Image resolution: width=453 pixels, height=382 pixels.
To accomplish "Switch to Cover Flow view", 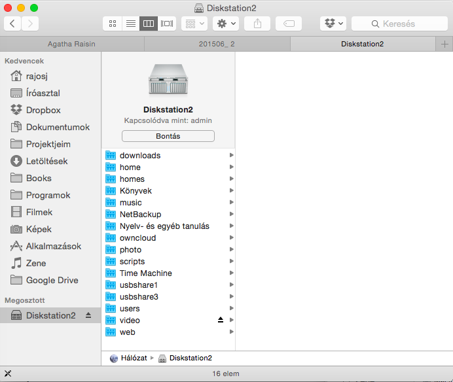I will [x=167, y=24].
